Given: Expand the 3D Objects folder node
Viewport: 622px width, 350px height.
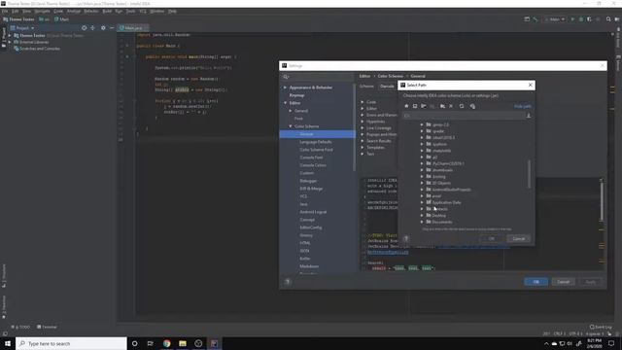Looking at the screenshot, I should coord(422,183).
